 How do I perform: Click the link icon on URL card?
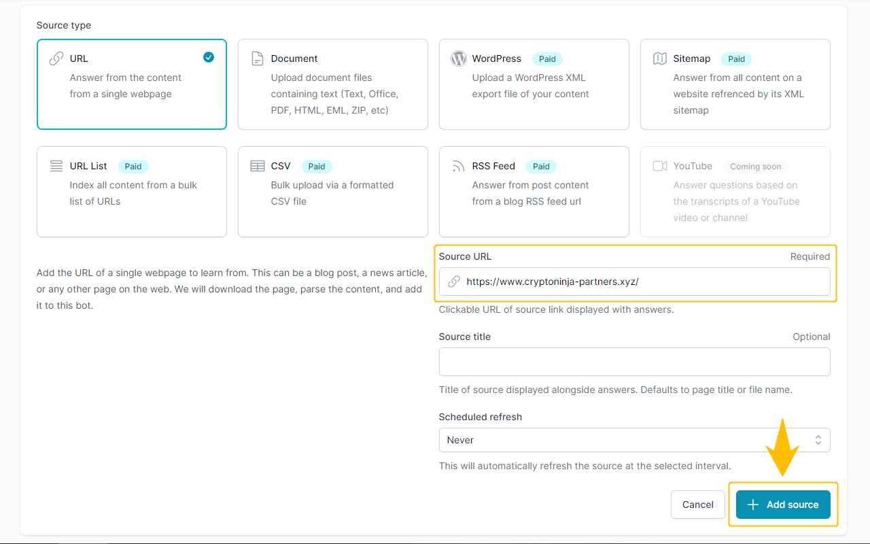56,58
